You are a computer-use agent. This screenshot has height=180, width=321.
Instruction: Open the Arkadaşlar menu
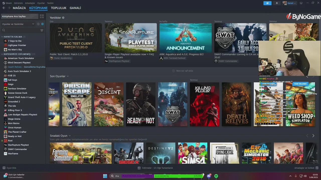click(30, 3)
